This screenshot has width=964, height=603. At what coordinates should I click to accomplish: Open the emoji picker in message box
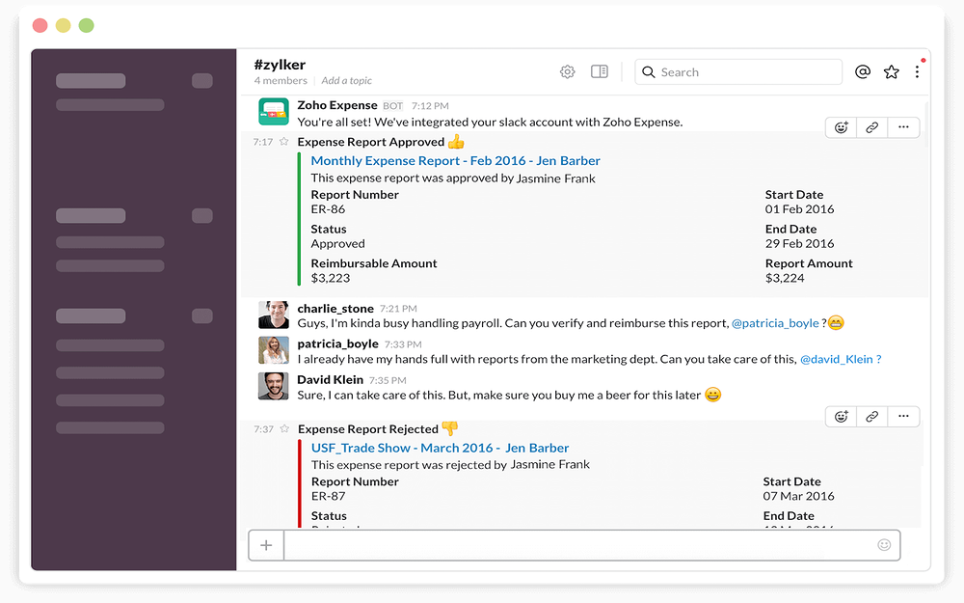tap(884, 545)
